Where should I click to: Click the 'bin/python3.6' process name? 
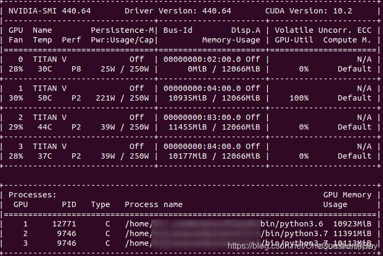pos(292,224)
